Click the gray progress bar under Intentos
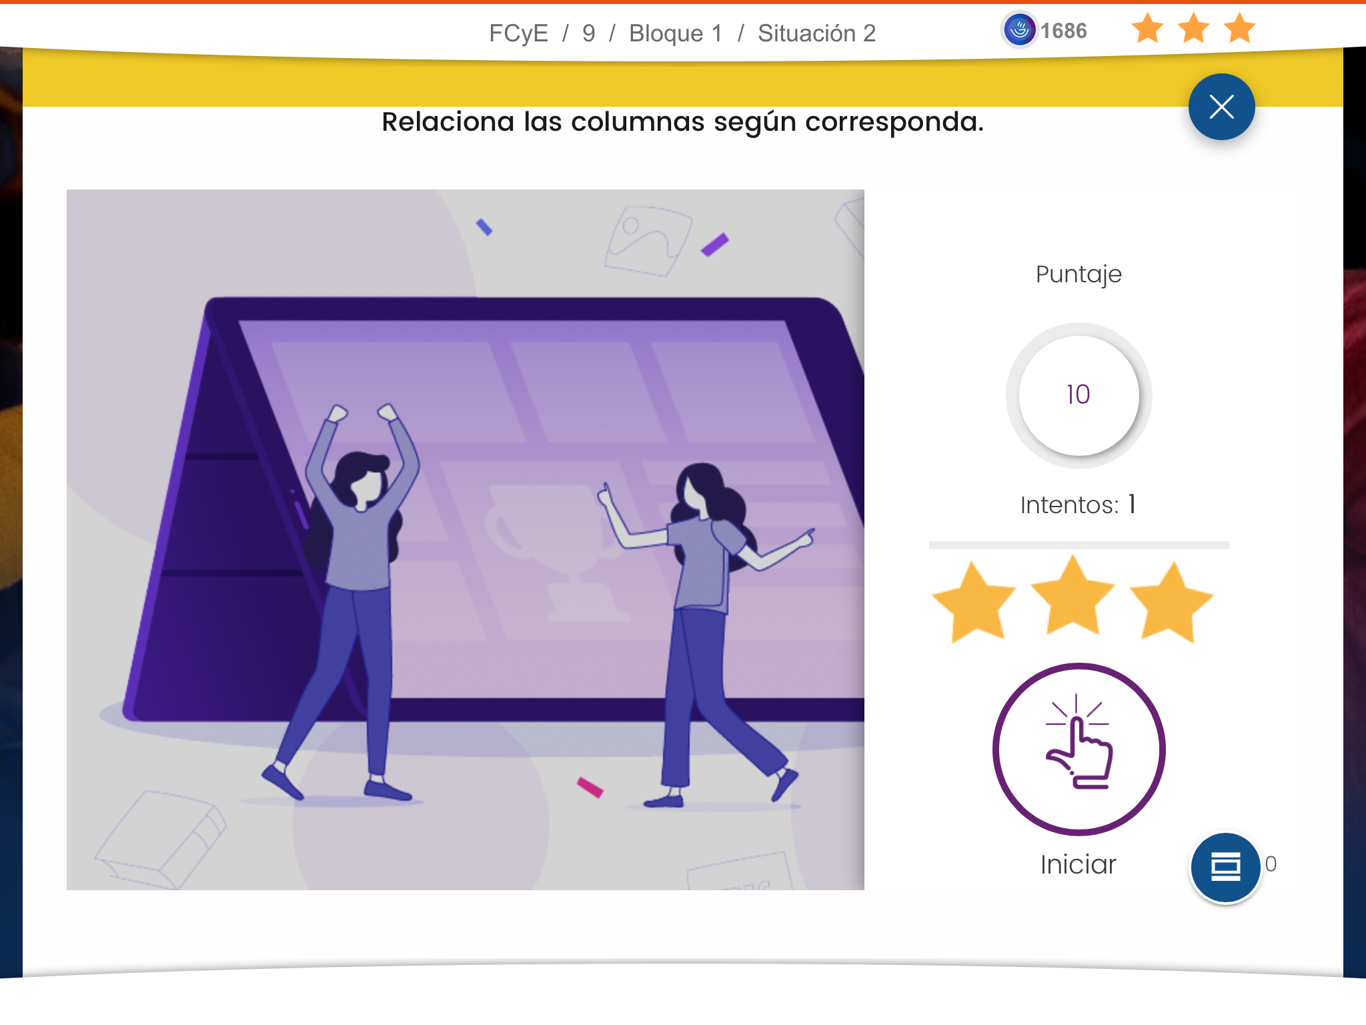 [1079, 545]
